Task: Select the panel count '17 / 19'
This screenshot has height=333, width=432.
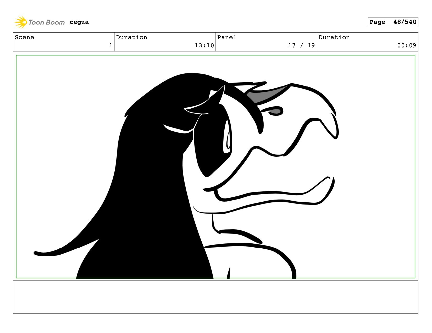Action: coord(301,45)
